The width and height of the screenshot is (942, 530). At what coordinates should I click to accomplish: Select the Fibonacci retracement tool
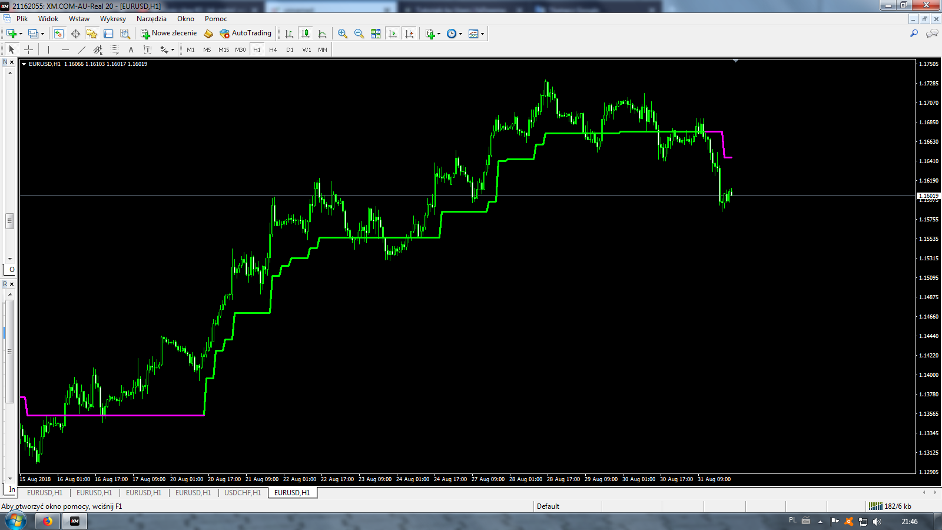pos(114,49)
